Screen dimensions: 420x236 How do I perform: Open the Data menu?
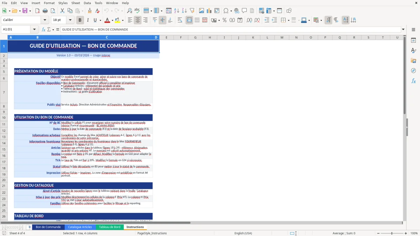pyautogui.click(x=86, y=3)
